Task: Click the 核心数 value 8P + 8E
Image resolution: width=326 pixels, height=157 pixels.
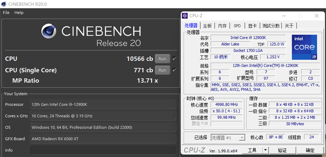Action: tap(276, 137)
